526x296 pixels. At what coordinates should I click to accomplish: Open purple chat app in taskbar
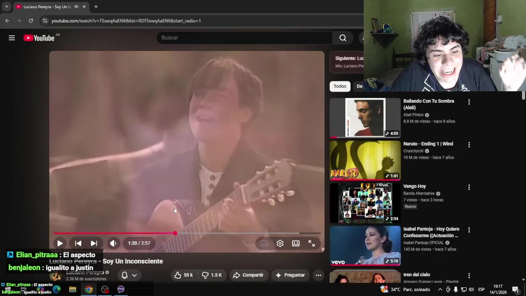[121, 289]
